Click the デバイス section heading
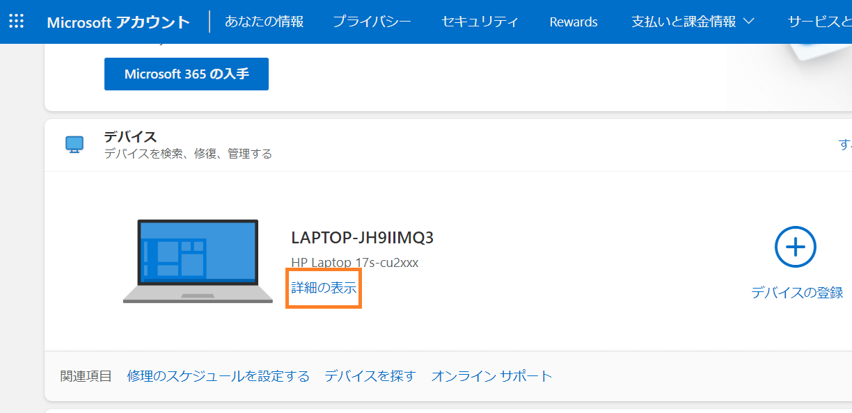852x413 pixels. (130, 136)
